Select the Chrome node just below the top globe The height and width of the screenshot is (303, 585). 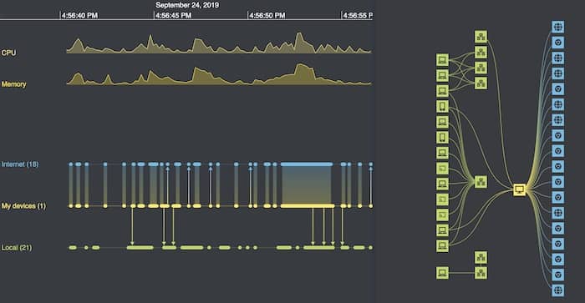pos(558,43)
